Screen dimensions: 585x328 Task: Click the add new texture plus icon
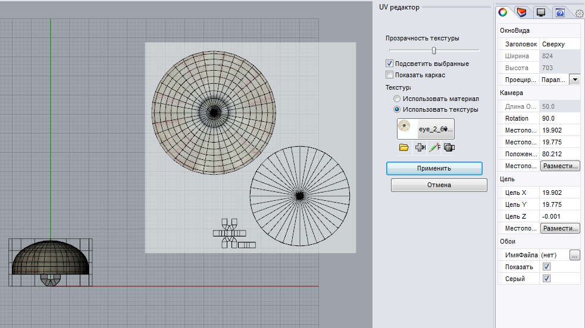[419, 147]
